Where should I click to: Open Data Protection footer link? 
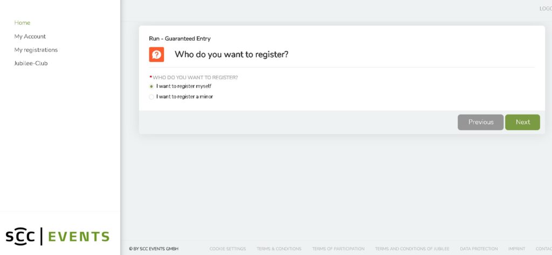pyautogui.click(x=479, y=249)
